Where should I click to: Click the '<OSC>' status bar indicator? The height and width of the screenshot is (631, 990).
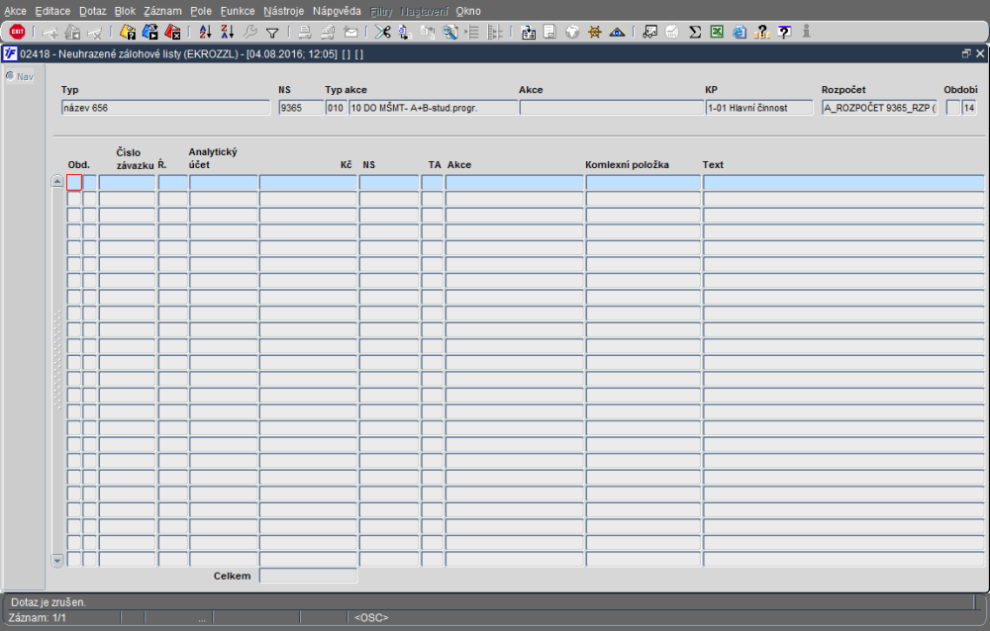(371, 618)
